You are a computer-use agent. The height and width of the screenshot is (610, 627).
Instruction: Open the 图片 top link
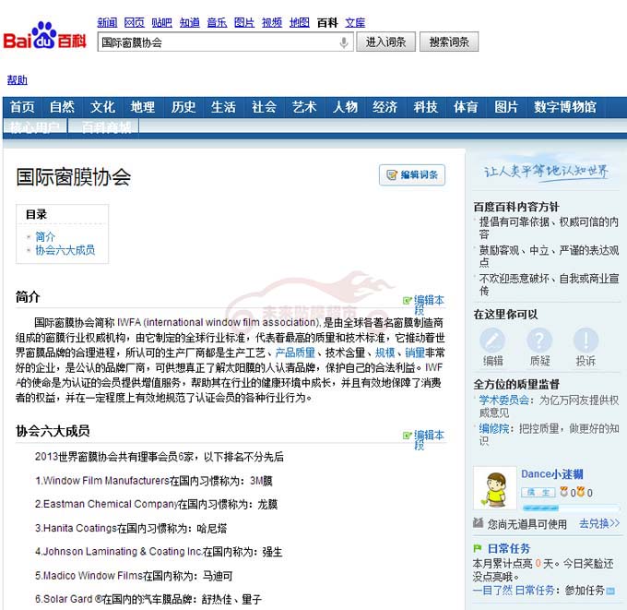(x=244, y=23)
